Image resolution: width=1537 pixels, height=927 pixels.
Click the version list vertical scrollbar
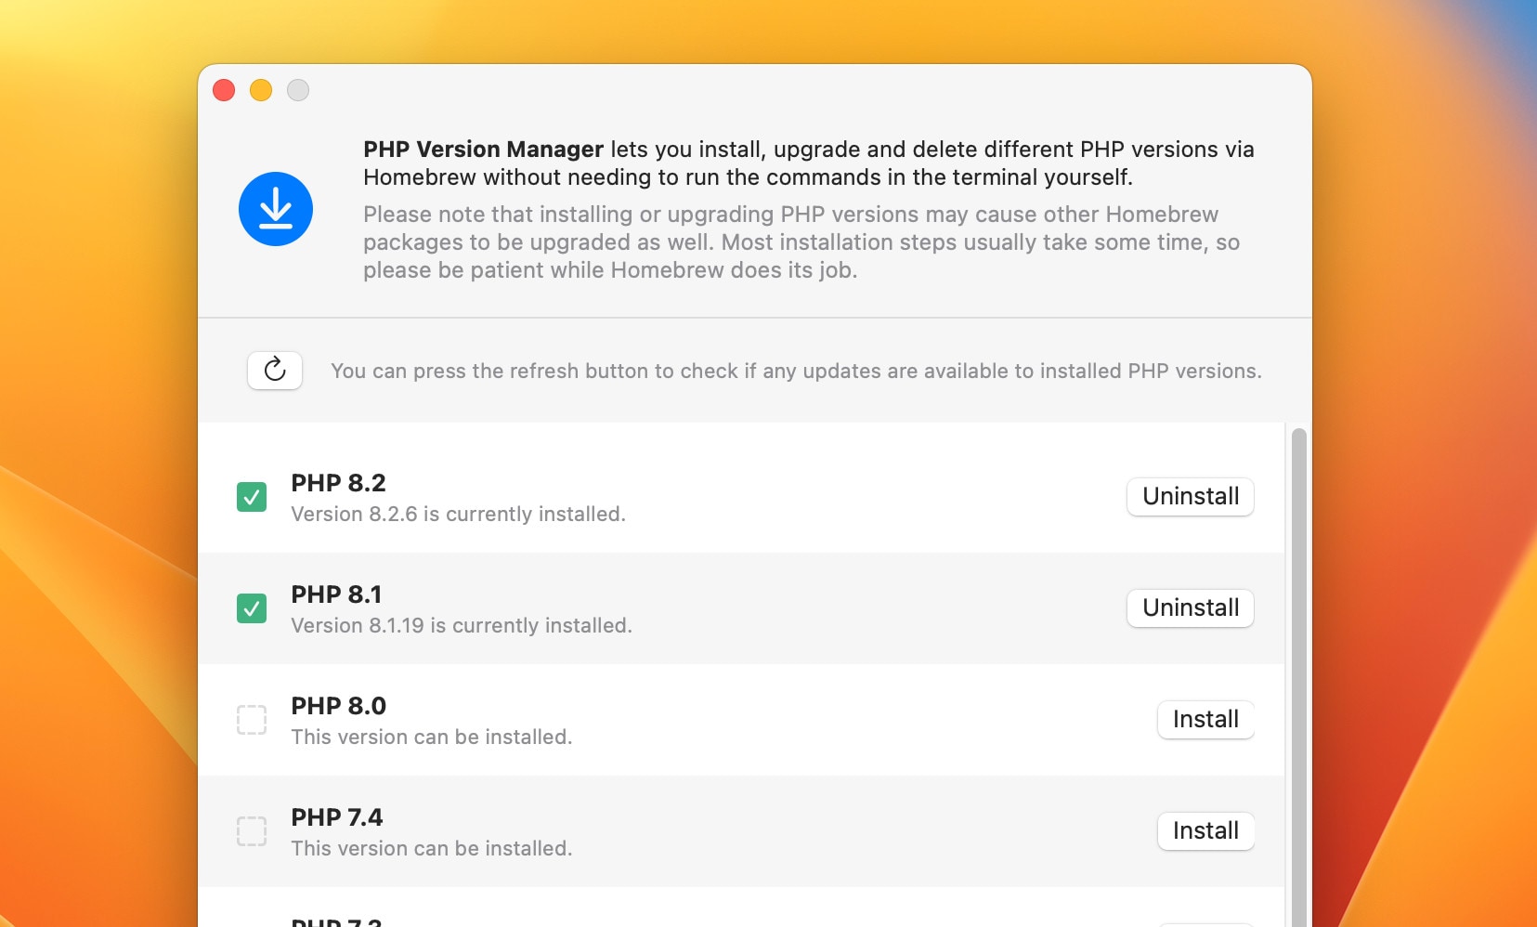pos(1299,677)
